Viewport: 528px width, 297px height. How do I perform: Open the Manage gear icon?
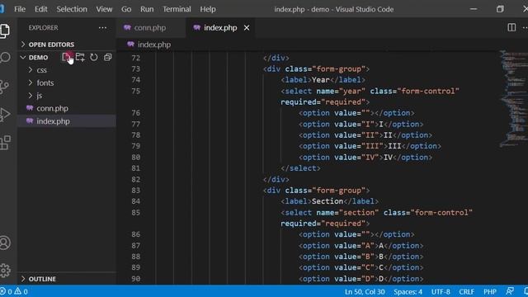5,271
